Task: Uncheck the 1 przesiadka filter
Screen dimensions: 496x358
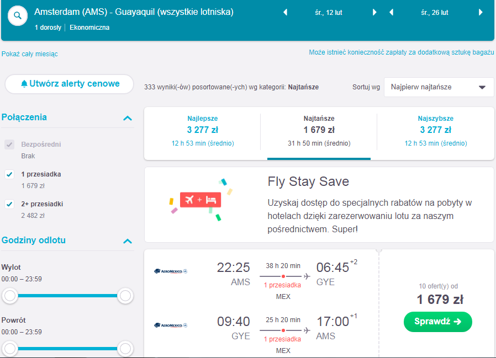Action: pyautogui.click(x=9, y=174)
